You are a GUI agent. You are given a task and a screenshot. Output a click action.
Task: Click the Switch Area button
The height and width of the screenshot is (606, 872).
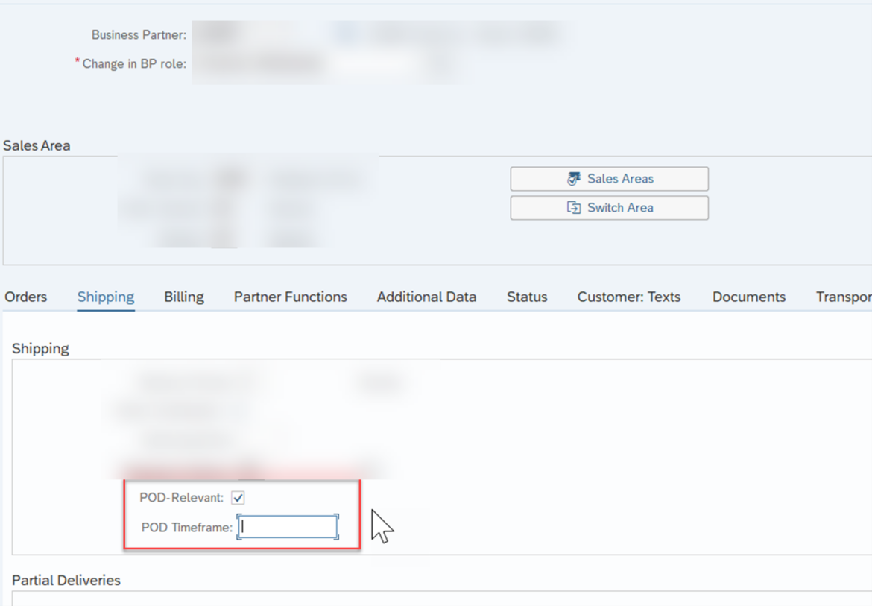click(x=609, y=208)
